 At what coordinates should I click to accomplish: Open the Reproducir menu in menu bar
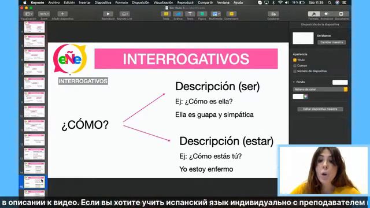pyautogui.click(x=186, y=2)
